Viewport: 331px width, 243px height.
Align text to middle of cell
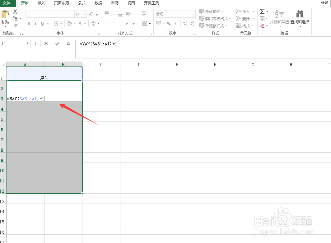click(114, 14)
